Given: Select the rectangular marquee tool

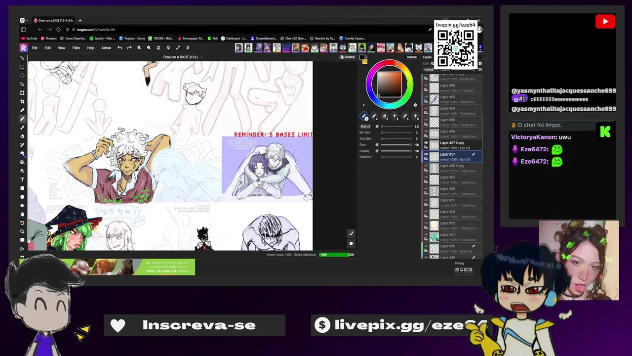Looking at the screenshot, I should pyautogui.click(x=22, y=67).
